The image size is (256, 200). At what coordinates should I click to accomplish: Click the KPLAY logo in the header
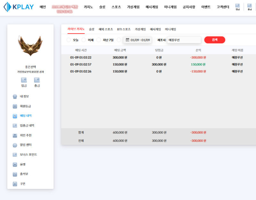click(19, 7)
